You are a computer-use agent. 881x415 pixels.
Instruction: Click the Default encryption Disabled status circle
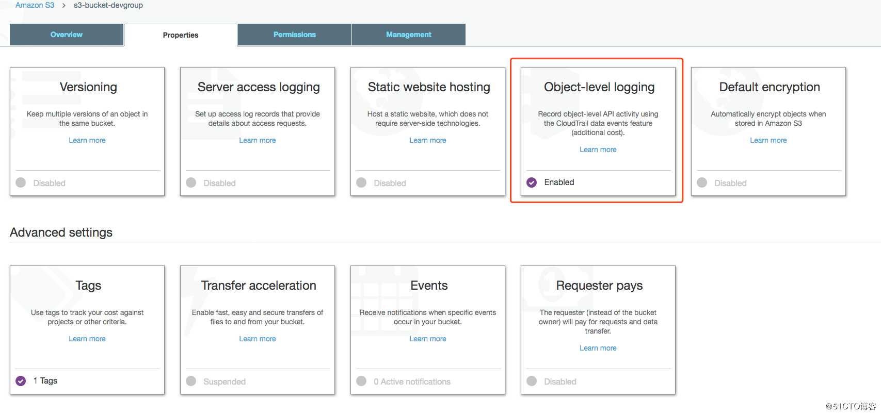click(x=702, y=182)
